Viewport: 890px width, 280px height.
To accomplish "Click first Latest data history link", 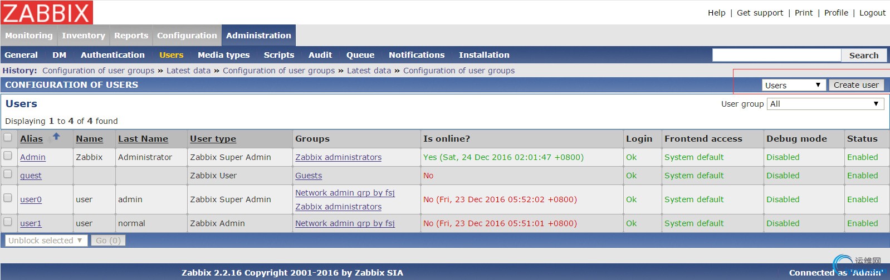I will click(x=188, y=71).
